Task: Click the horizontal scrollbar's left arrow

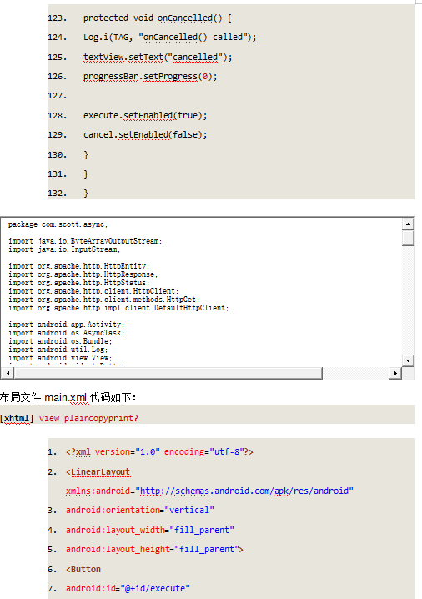Action: click(8, 373)
